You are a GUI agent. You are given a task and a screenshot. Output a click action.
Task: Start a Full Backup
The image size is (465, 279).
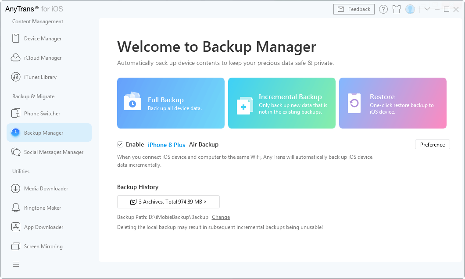(171, 103)
